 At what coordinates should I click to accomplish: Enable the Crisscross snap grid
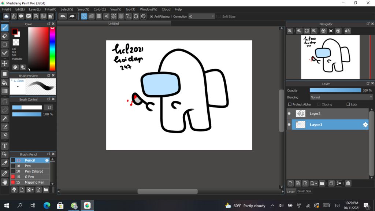pyautogui.click(x=99, y=16)
